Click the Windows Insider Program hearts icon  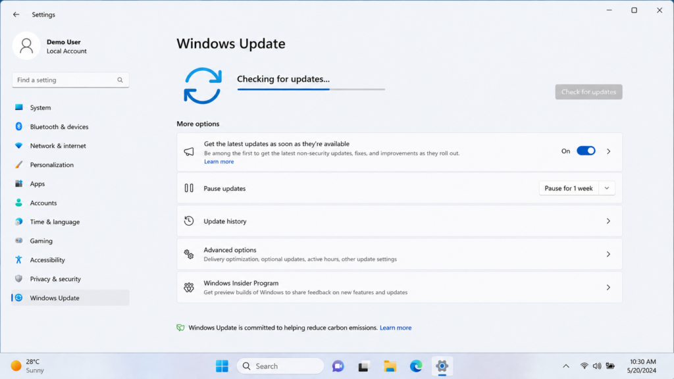point(189,288)
